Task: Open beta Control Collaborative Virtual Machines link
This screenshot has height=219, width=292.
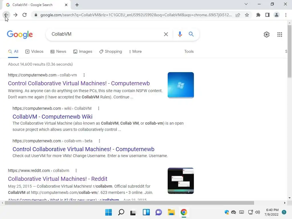Action: 84,149
